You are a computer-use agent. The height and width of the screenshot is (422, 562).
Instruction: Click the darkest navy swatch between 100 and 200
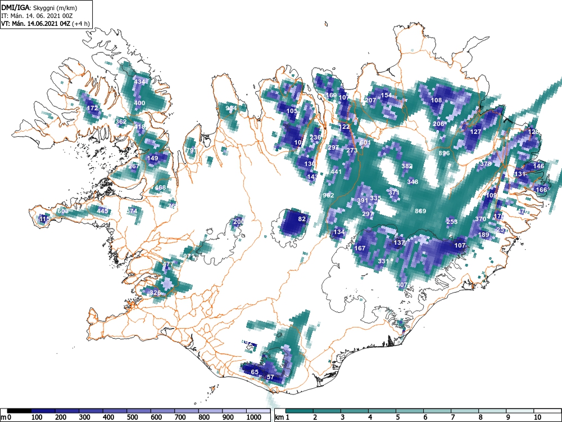click(43, 411)
